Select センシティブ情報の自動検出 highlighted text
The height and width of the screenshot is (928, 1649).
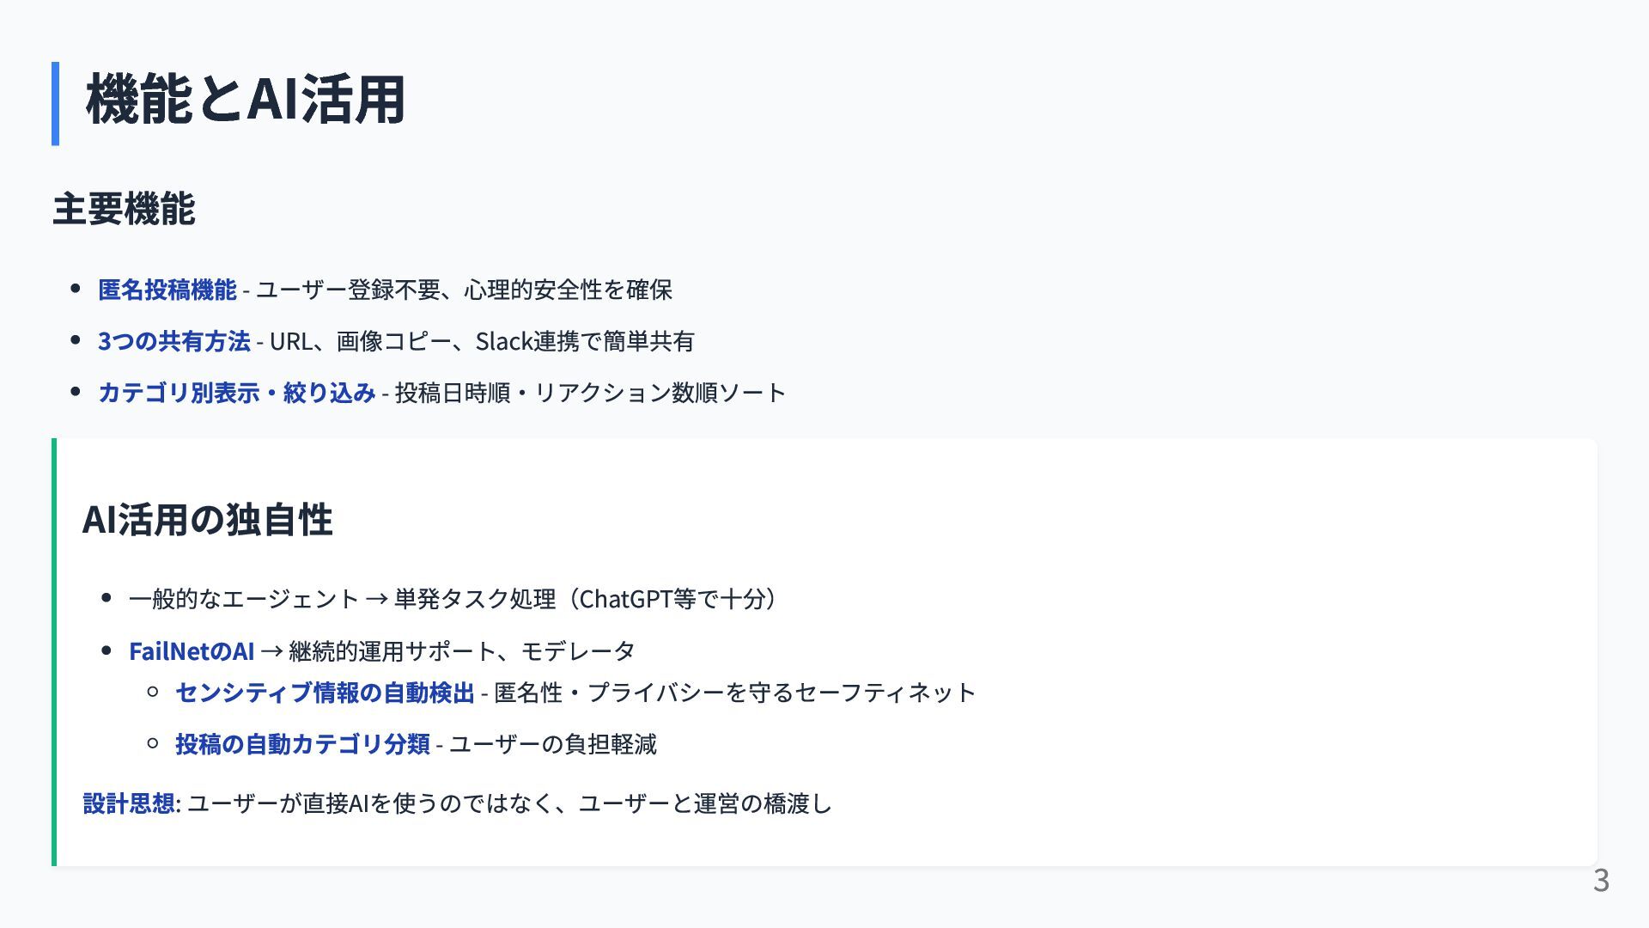pos(325,693)
